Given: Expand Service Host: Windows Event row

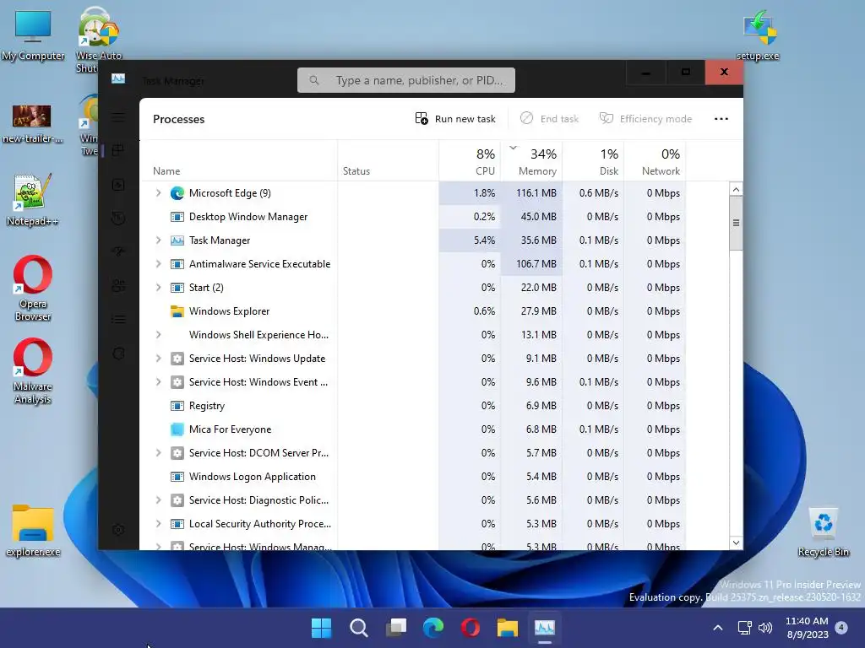Looking at the screenshot, I should click(x=158, y=382).
